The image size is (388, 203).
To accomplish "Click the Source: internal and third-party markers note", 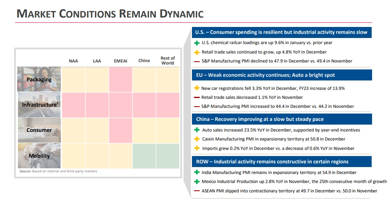I will 58,171.
